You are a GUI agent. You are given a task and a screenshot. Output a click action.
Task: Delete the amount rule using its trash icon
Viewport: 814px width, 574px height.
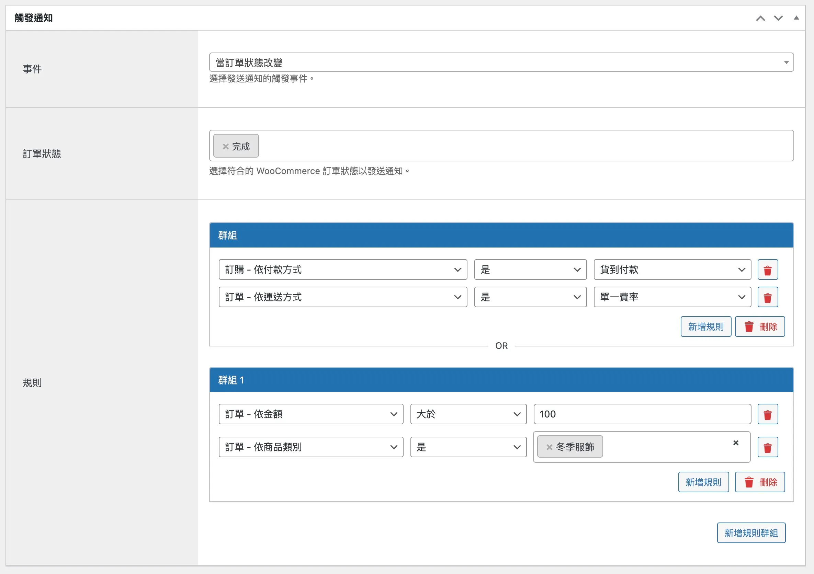[768, 414]
